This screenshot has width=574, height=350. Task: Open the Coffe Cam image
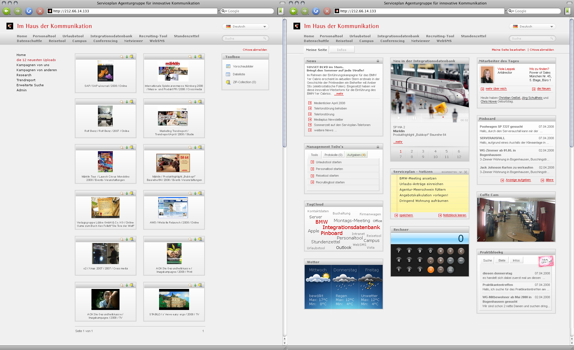point(516,220)
